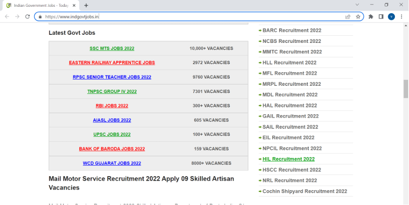Open Cochin Shipyard Recruitment 2022 link
Image resolution: width=409 pixels, height=205 pixels.
click(x=304, y=191)
